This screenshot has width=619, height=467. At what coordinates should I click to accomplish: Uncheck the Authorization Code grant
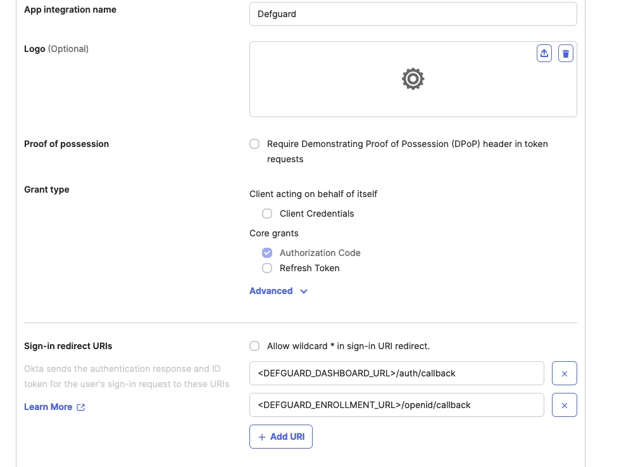pos(267,253)
